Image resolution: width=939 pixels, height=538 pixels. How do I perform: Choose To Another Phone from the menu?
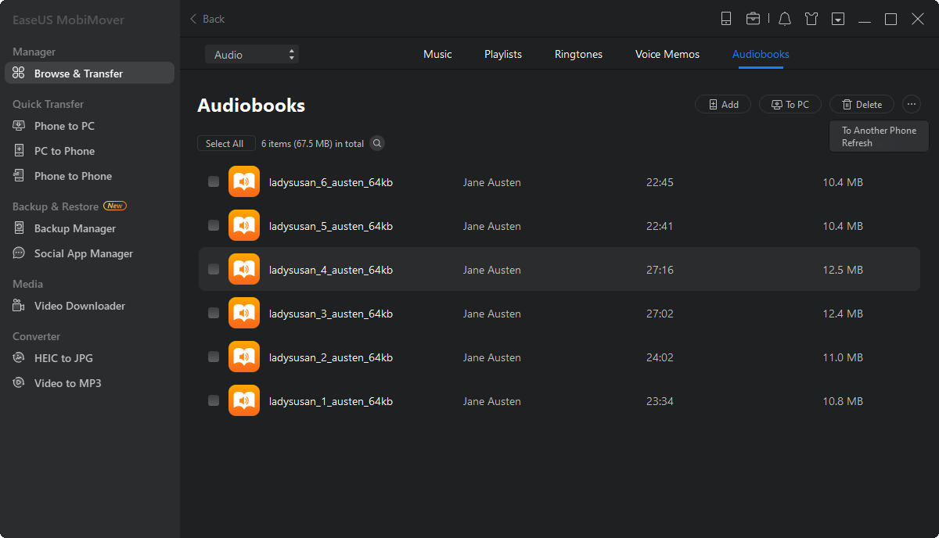[879, 131]
